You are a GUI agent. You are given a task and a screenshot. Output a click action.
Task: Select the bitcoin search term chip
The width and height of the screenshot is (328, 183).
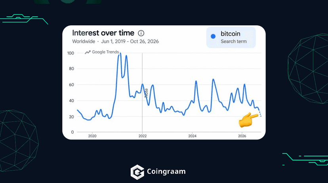point(231,37)
